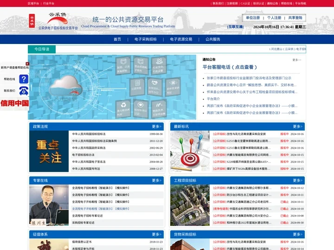Open 采购招标专家论述 entry

tap(83, 223)
